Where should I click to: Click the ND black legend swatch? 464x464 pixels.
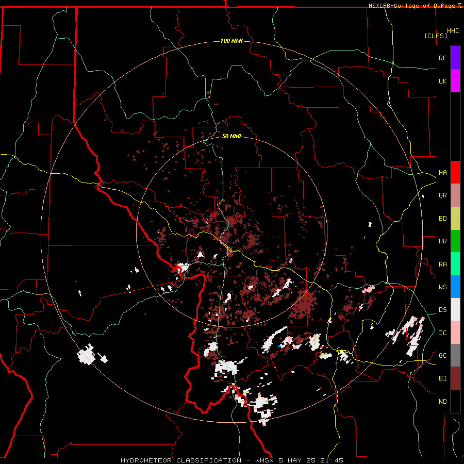(x=455, y=401)
